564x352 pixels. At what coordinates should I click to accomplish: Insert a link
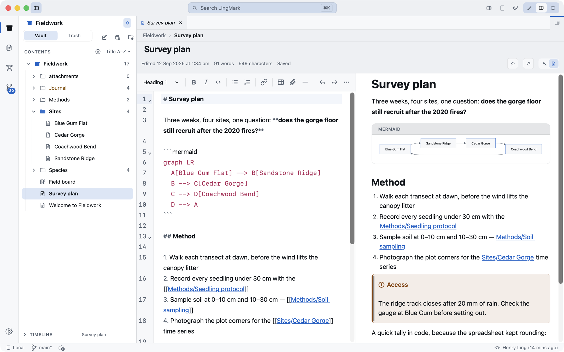[264, 82]
